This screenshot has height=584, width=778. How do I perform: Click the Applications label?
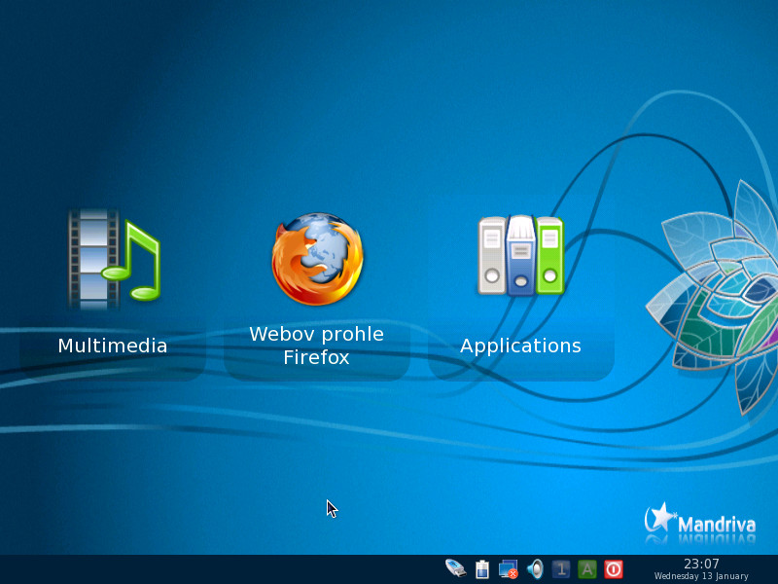520,346
